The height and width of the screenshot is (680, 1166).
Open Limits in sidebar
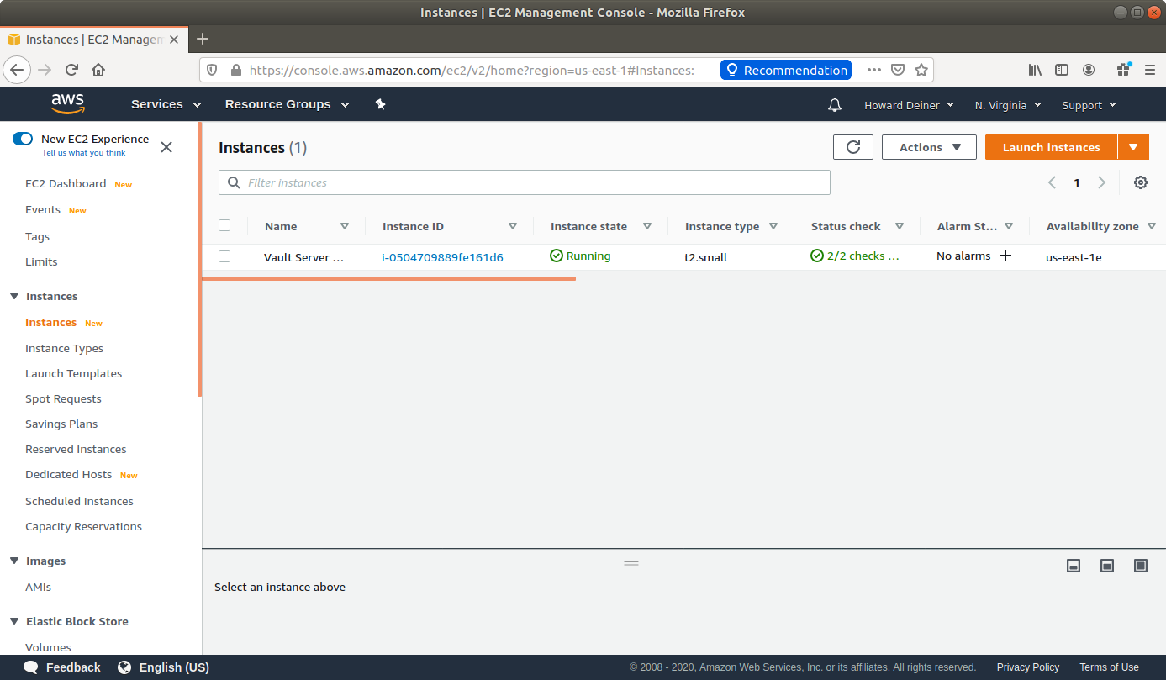tap(41, 261)
